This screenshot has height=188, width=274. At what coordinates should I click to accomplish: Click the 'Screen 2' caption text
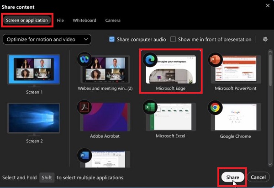34,141
